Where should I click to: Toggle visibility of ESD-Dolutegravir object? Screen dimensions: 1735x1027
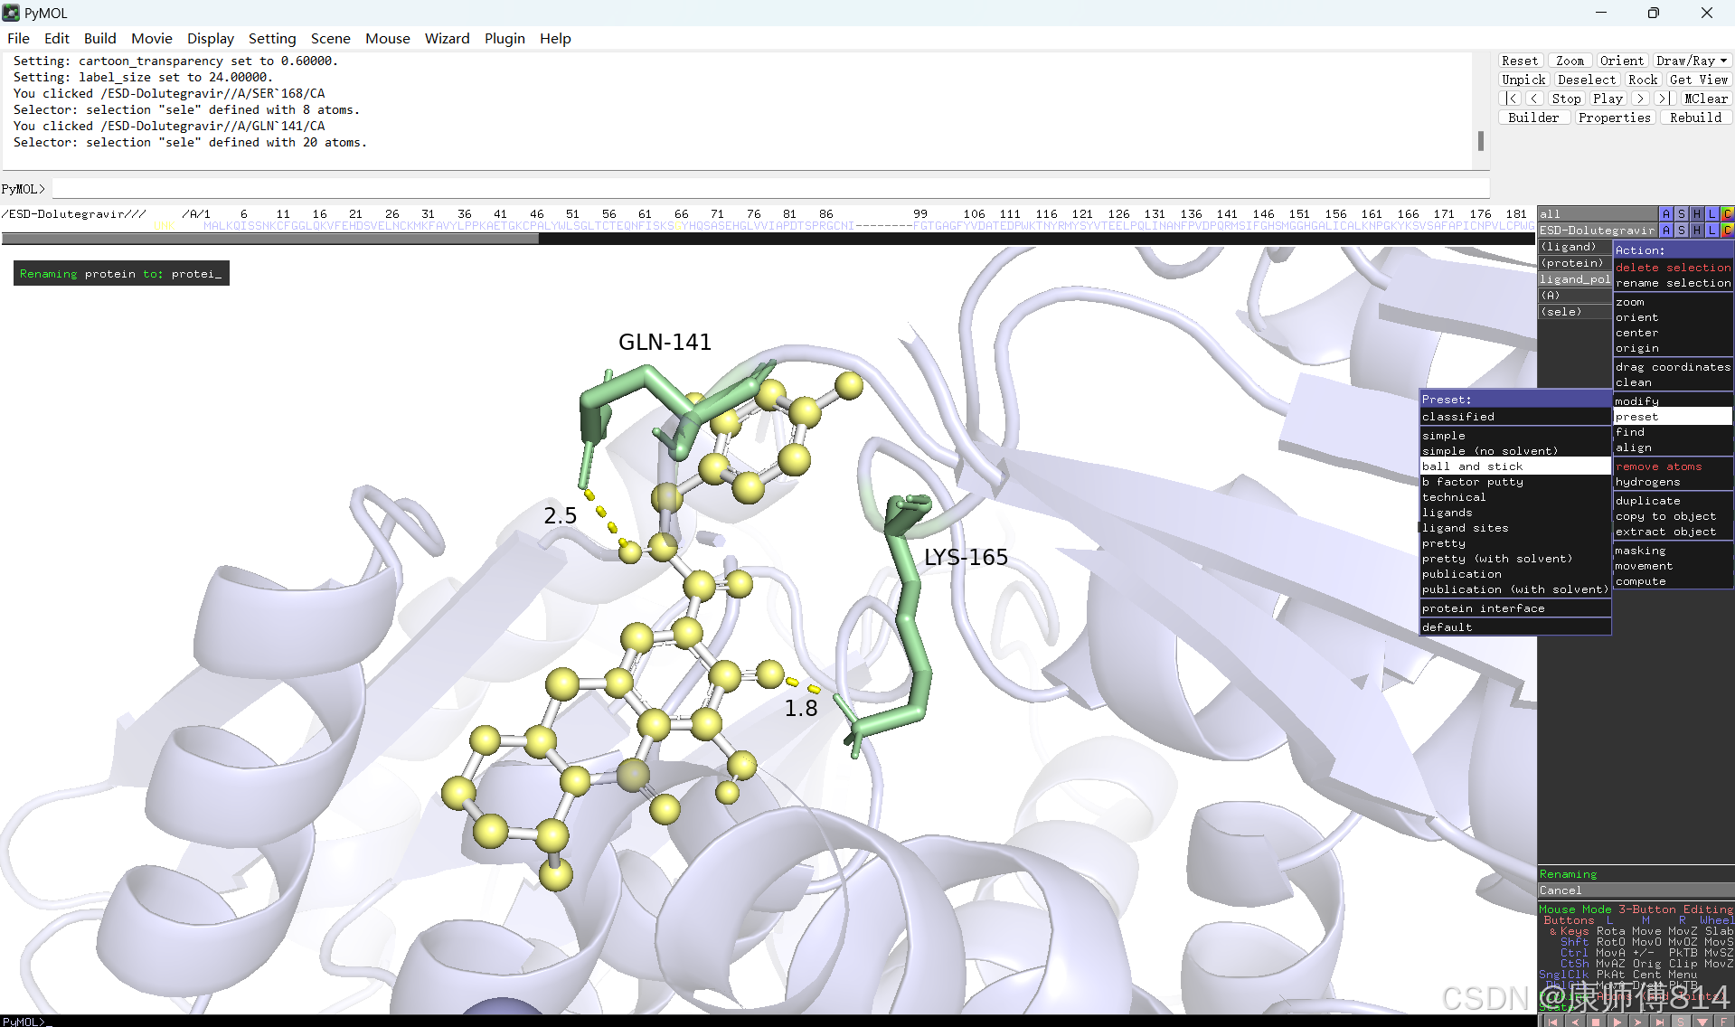click(1598, 231)
